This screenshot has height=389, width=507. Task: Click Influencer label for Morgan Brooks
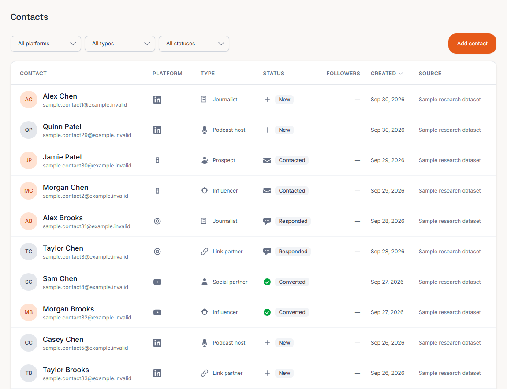pyautogui.click(x=225, y=312)
